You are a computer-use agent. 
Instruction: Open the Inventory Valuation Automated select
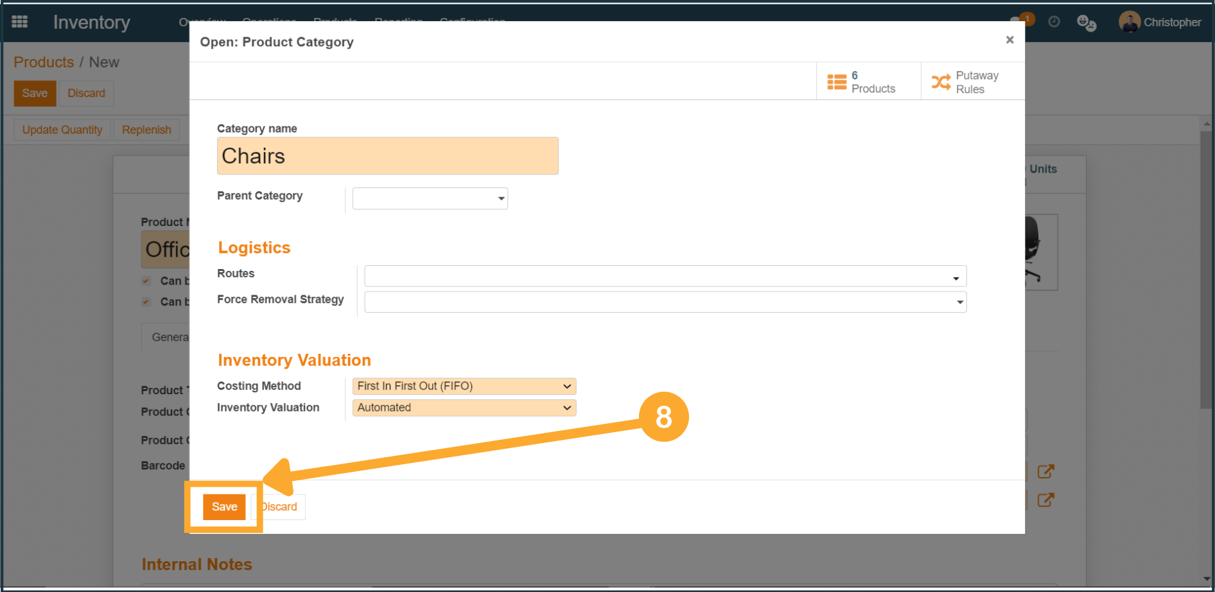click(464, 408)
